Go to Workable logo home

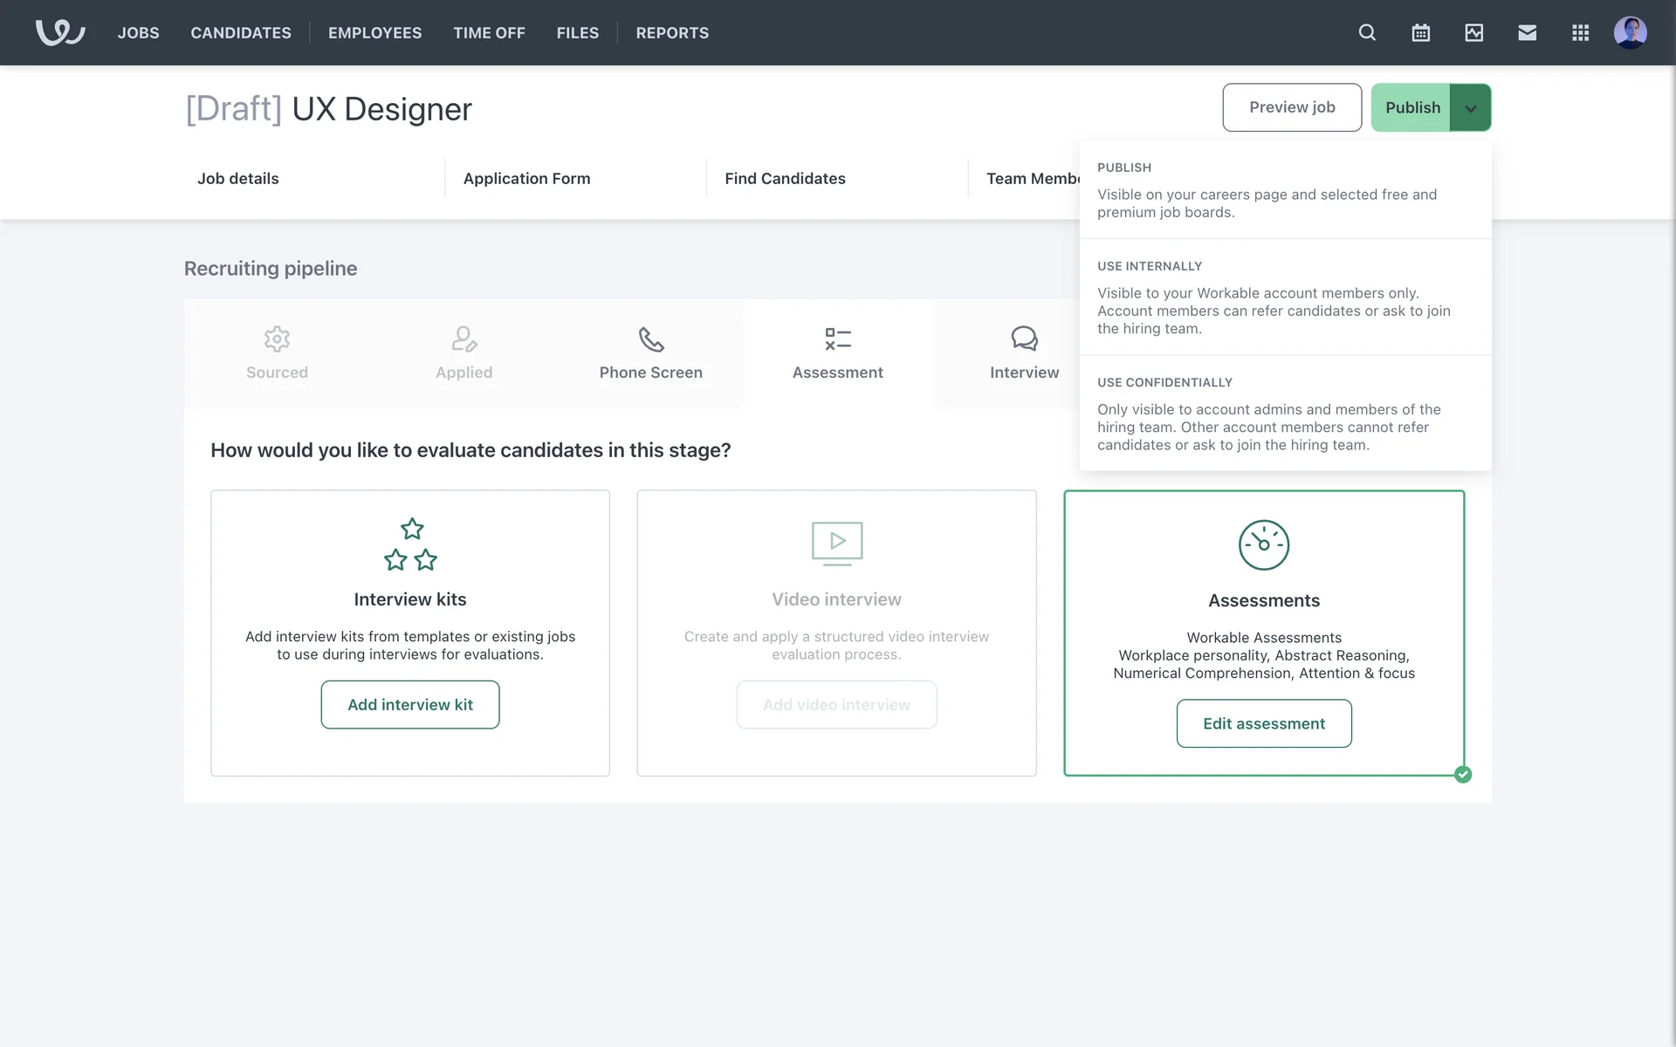pyautogui.click(x=59, y=32)
